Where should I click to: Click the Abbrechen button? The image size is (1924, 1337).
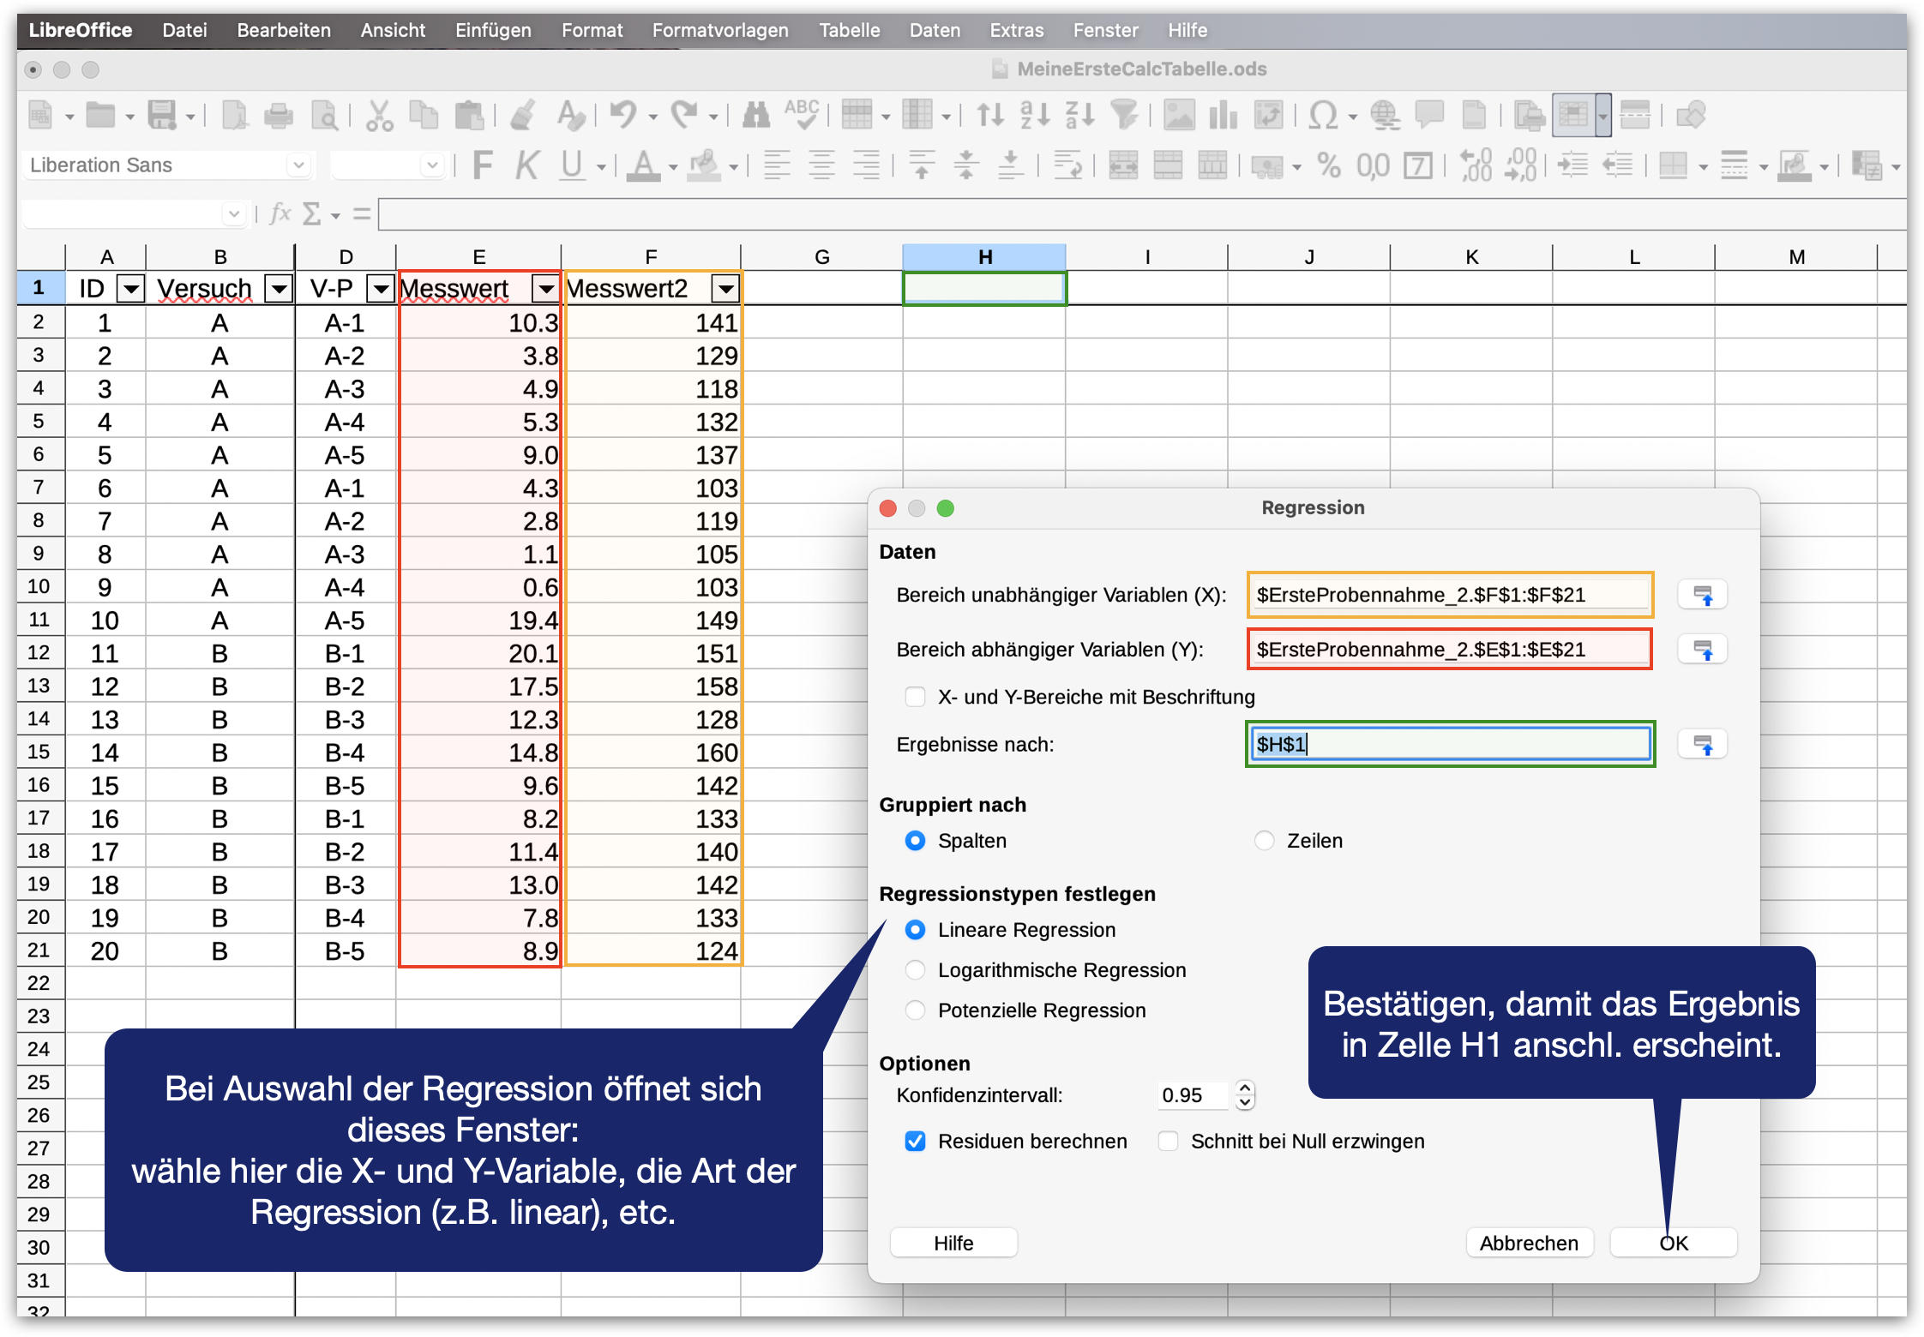(1529, 1243)
